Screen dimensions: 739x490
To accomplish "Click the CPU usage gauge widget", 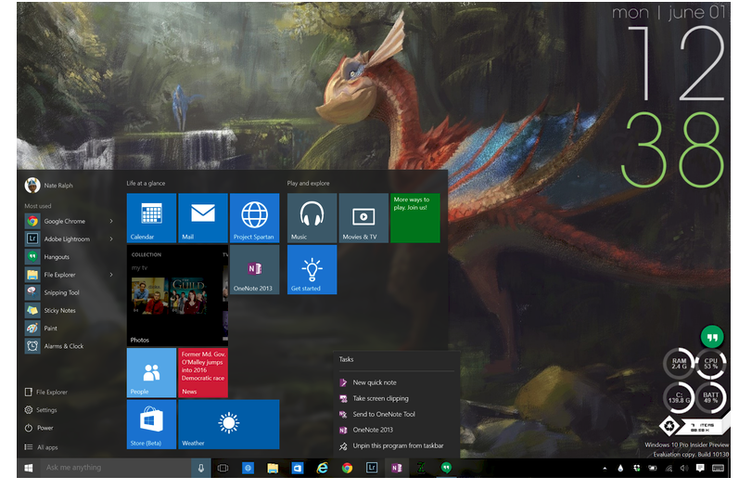I will point(711,363).
